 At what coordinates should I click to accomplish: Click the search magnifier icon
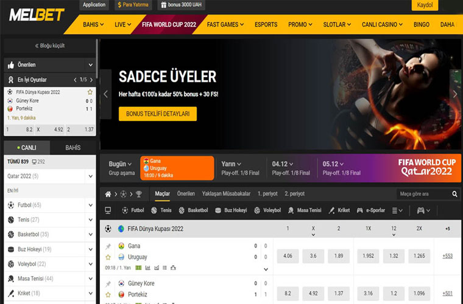(454, 194)
